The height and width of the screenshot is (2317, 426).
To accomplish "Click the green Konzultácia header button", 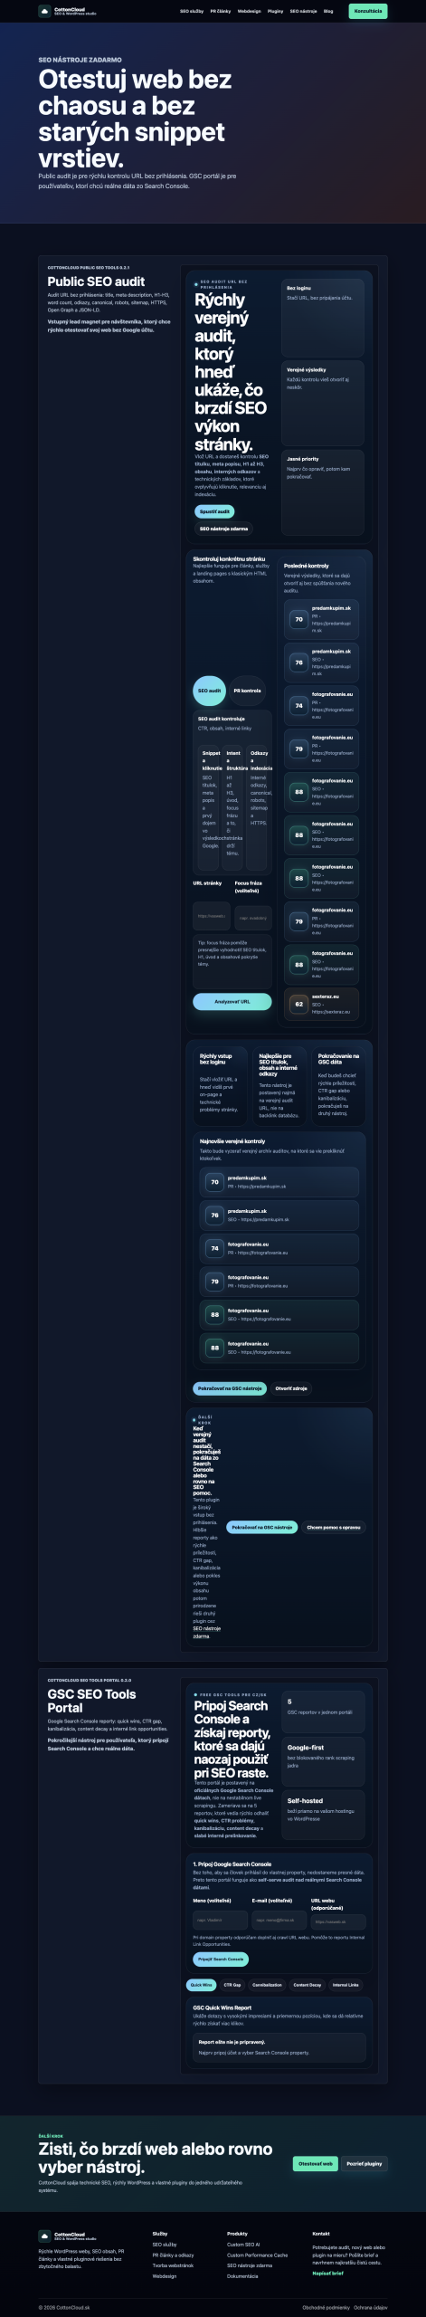I will [368, 11].
